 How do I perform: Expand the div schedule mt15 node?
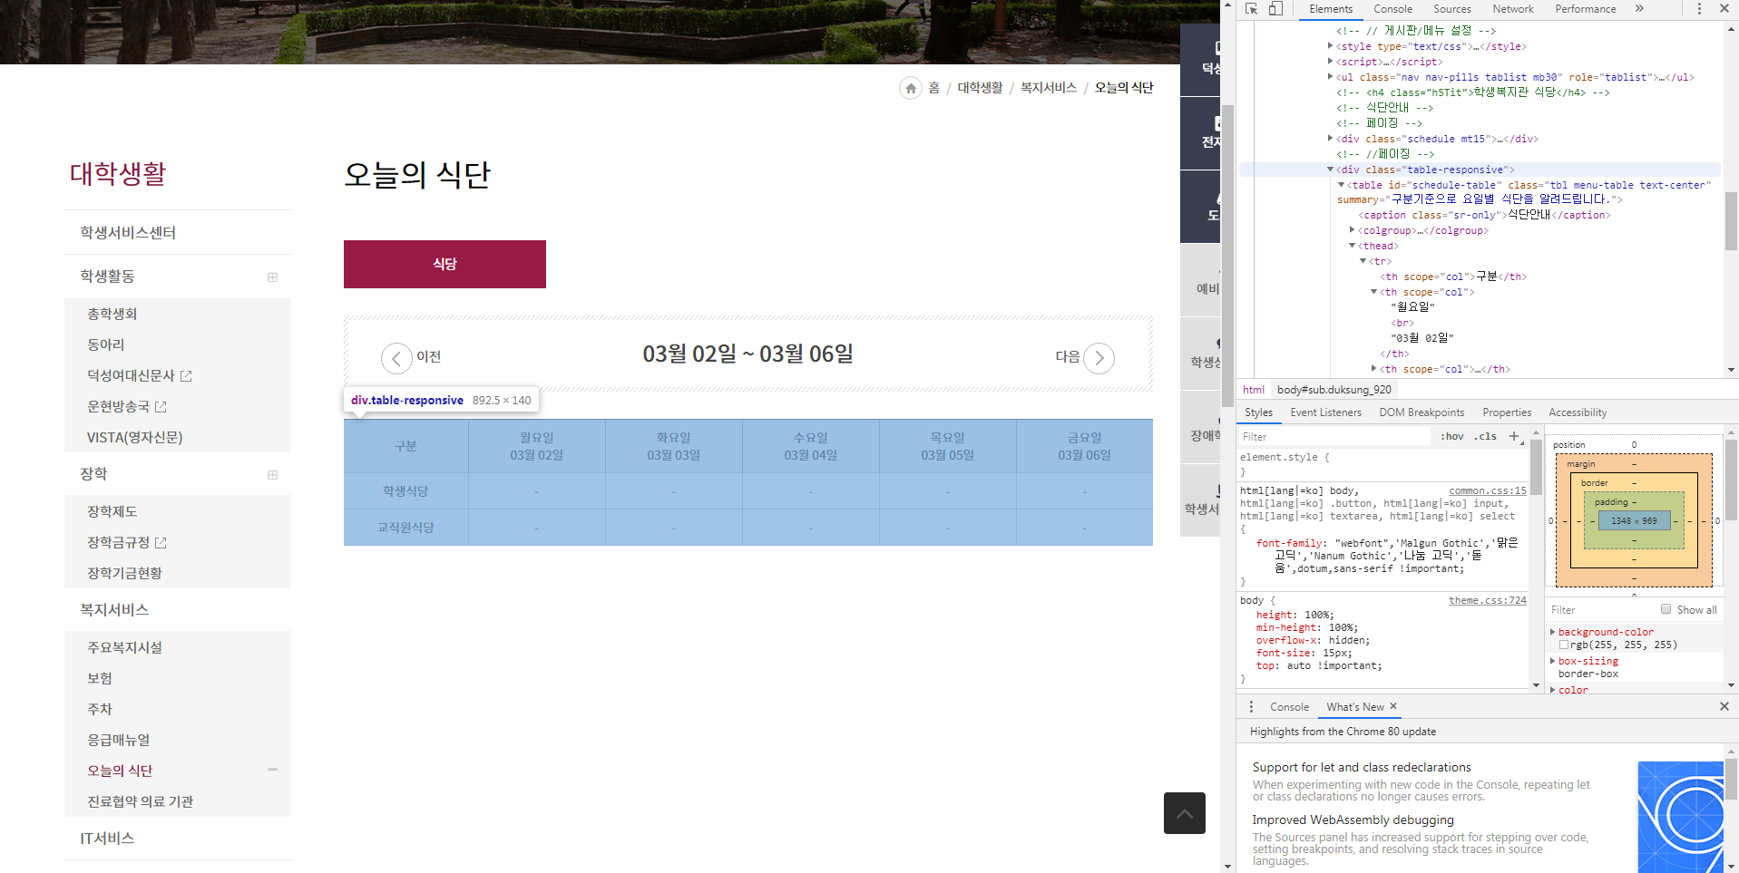1330,139
